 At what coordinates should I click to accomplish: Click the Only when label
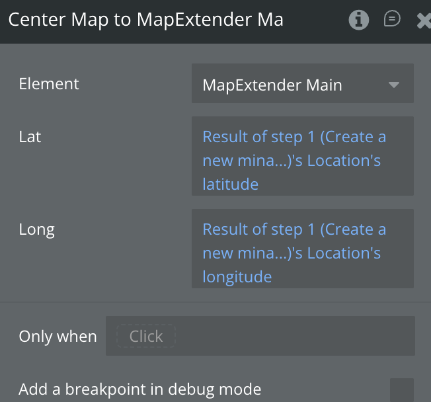pos(58,336)
